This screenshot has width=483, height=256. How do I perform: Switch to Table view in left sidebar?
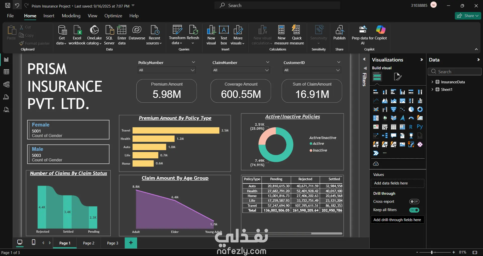click(7, 72)
